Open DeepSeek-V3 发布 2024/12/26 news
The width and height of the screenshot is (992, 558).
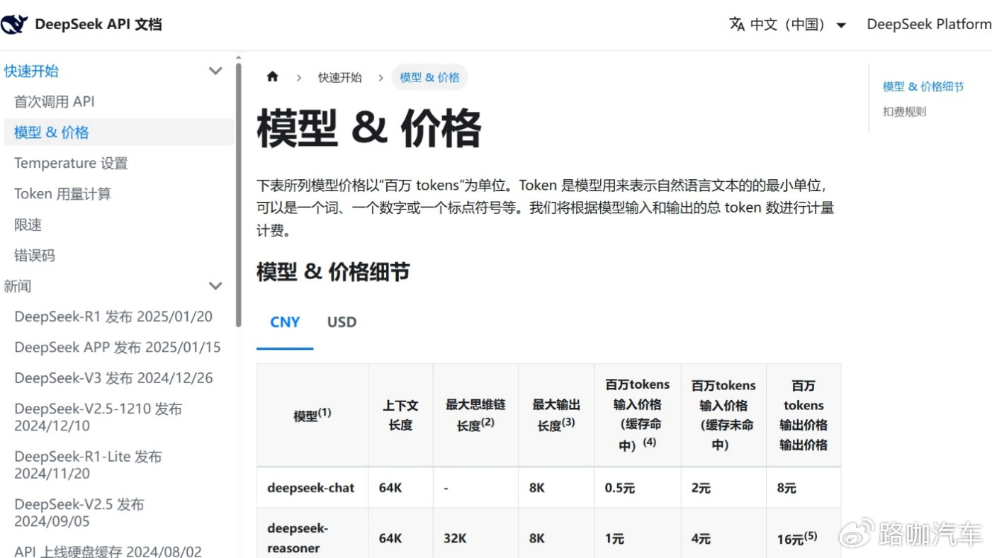click(113, 378)
